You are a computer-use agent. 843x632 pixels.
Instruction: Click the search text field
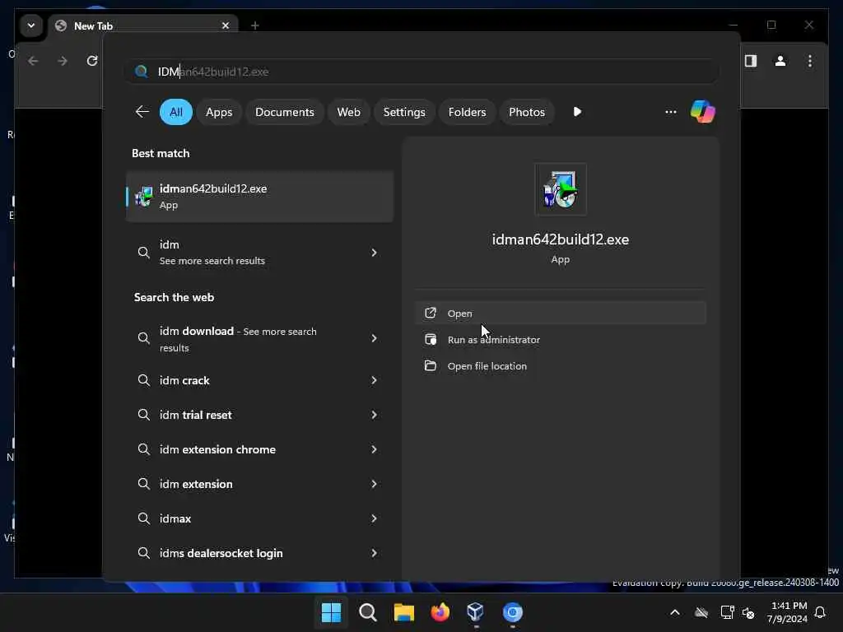click(422, 72)
